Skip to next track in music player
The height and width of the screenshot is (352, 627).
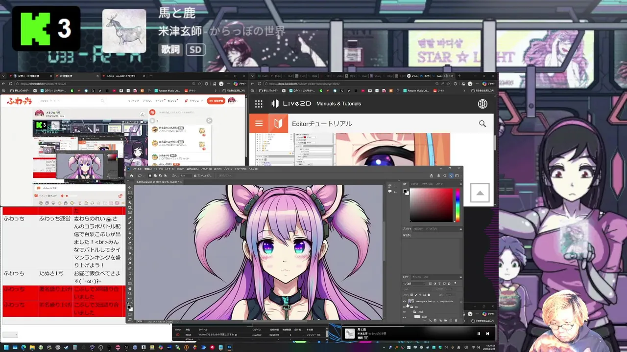(x=487, y=334)
